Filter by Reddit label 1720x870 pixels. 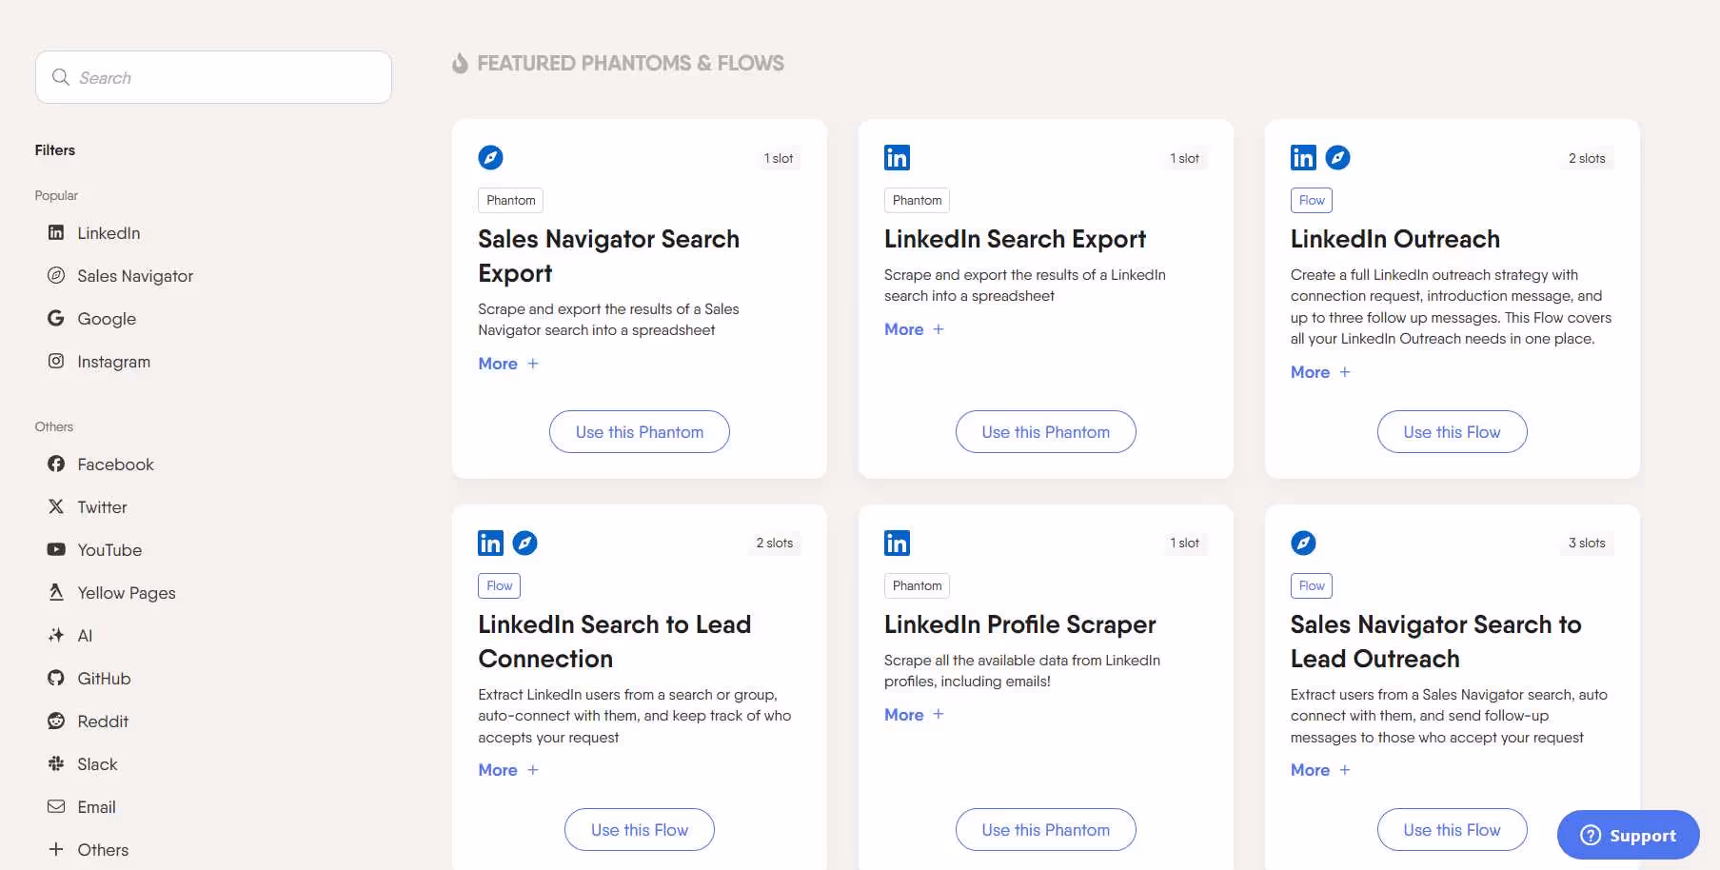click(x=103, y=722)
